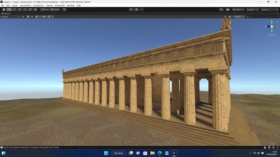Click the activity progress status icon
This screenshot has width=280, height=157.
(x=277, y=147)
